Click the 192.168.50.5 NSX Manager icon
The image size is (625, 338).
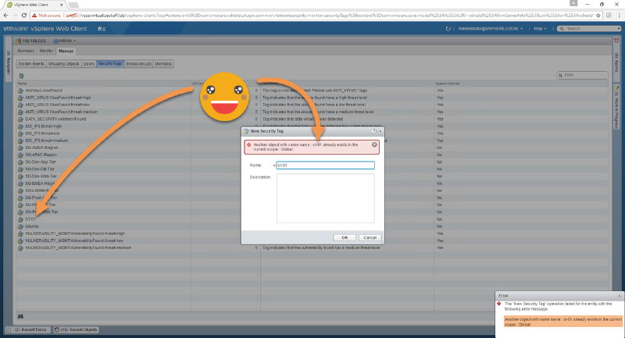19,41
